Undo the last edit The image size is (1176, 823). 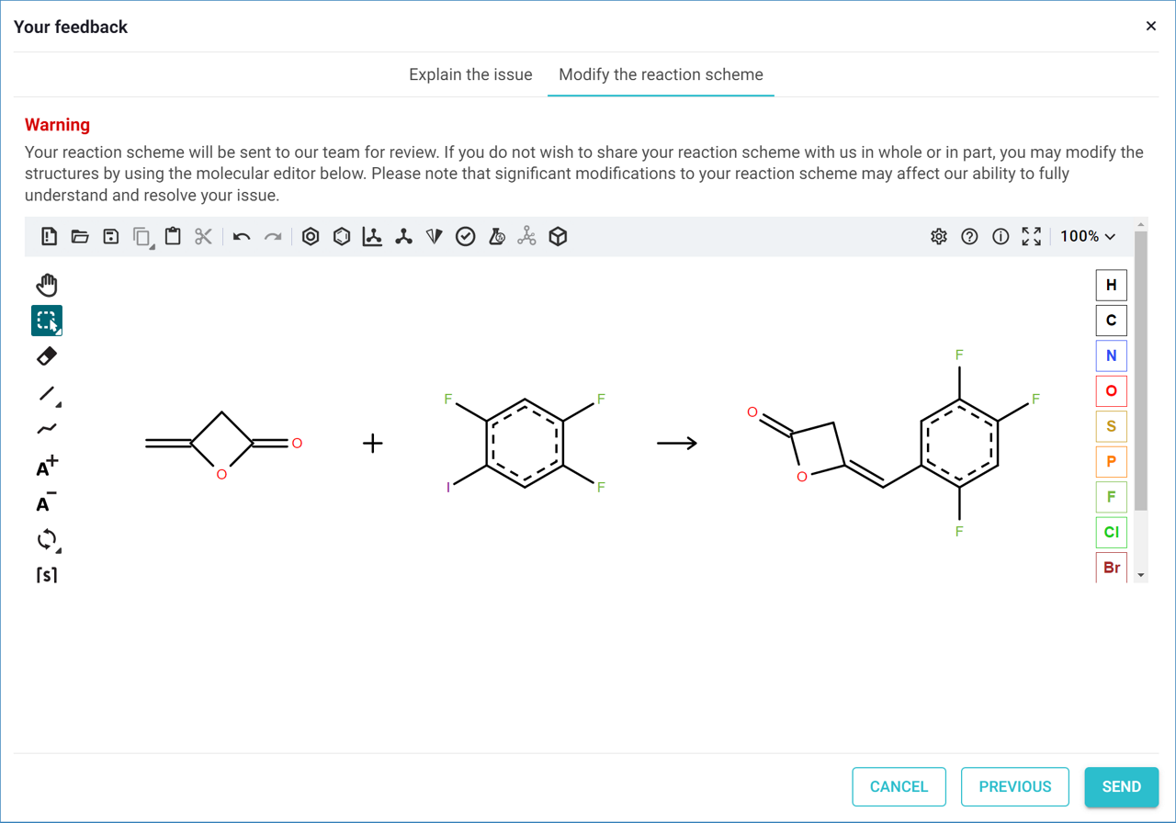[242, 237]
